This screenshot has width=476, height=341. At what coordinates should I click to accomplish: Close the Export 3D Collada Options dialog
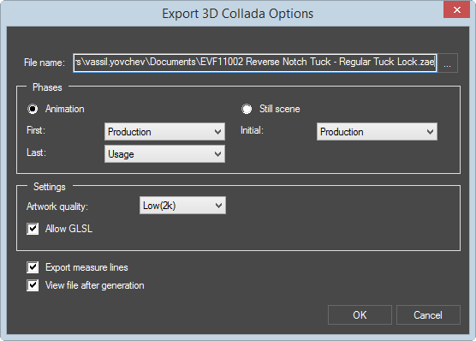coord(456,10)
